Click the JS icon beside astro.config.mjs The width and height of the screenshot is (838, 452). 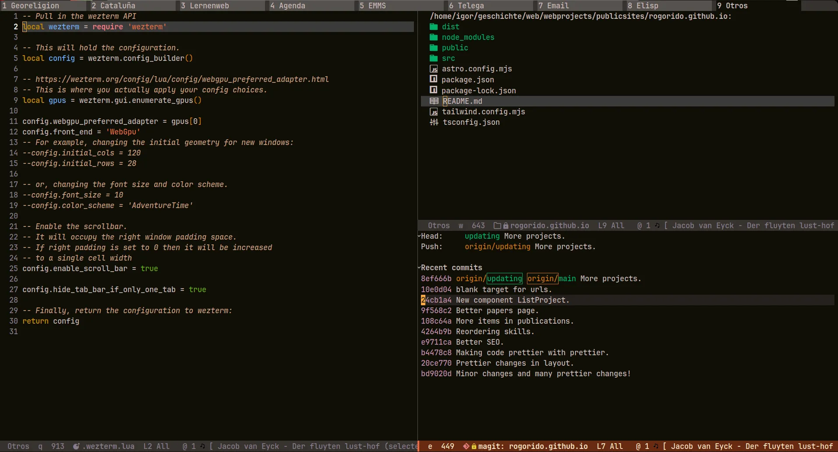(x=434, y=69)
